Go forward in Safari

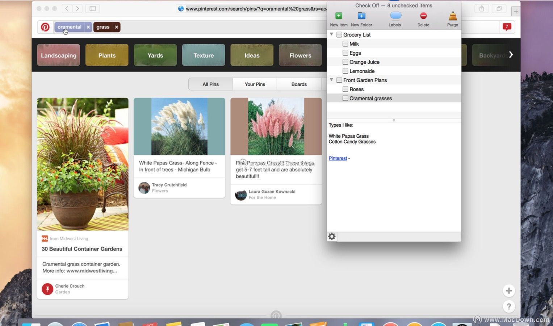[77, 8]
